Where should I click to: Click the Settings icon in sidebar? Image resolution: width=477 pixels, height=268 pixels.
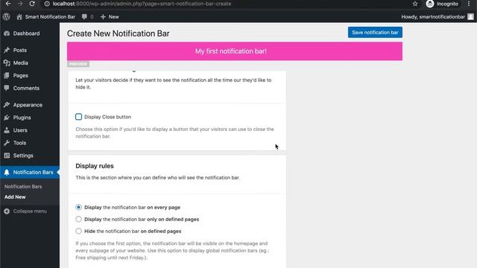click(7, 156)
